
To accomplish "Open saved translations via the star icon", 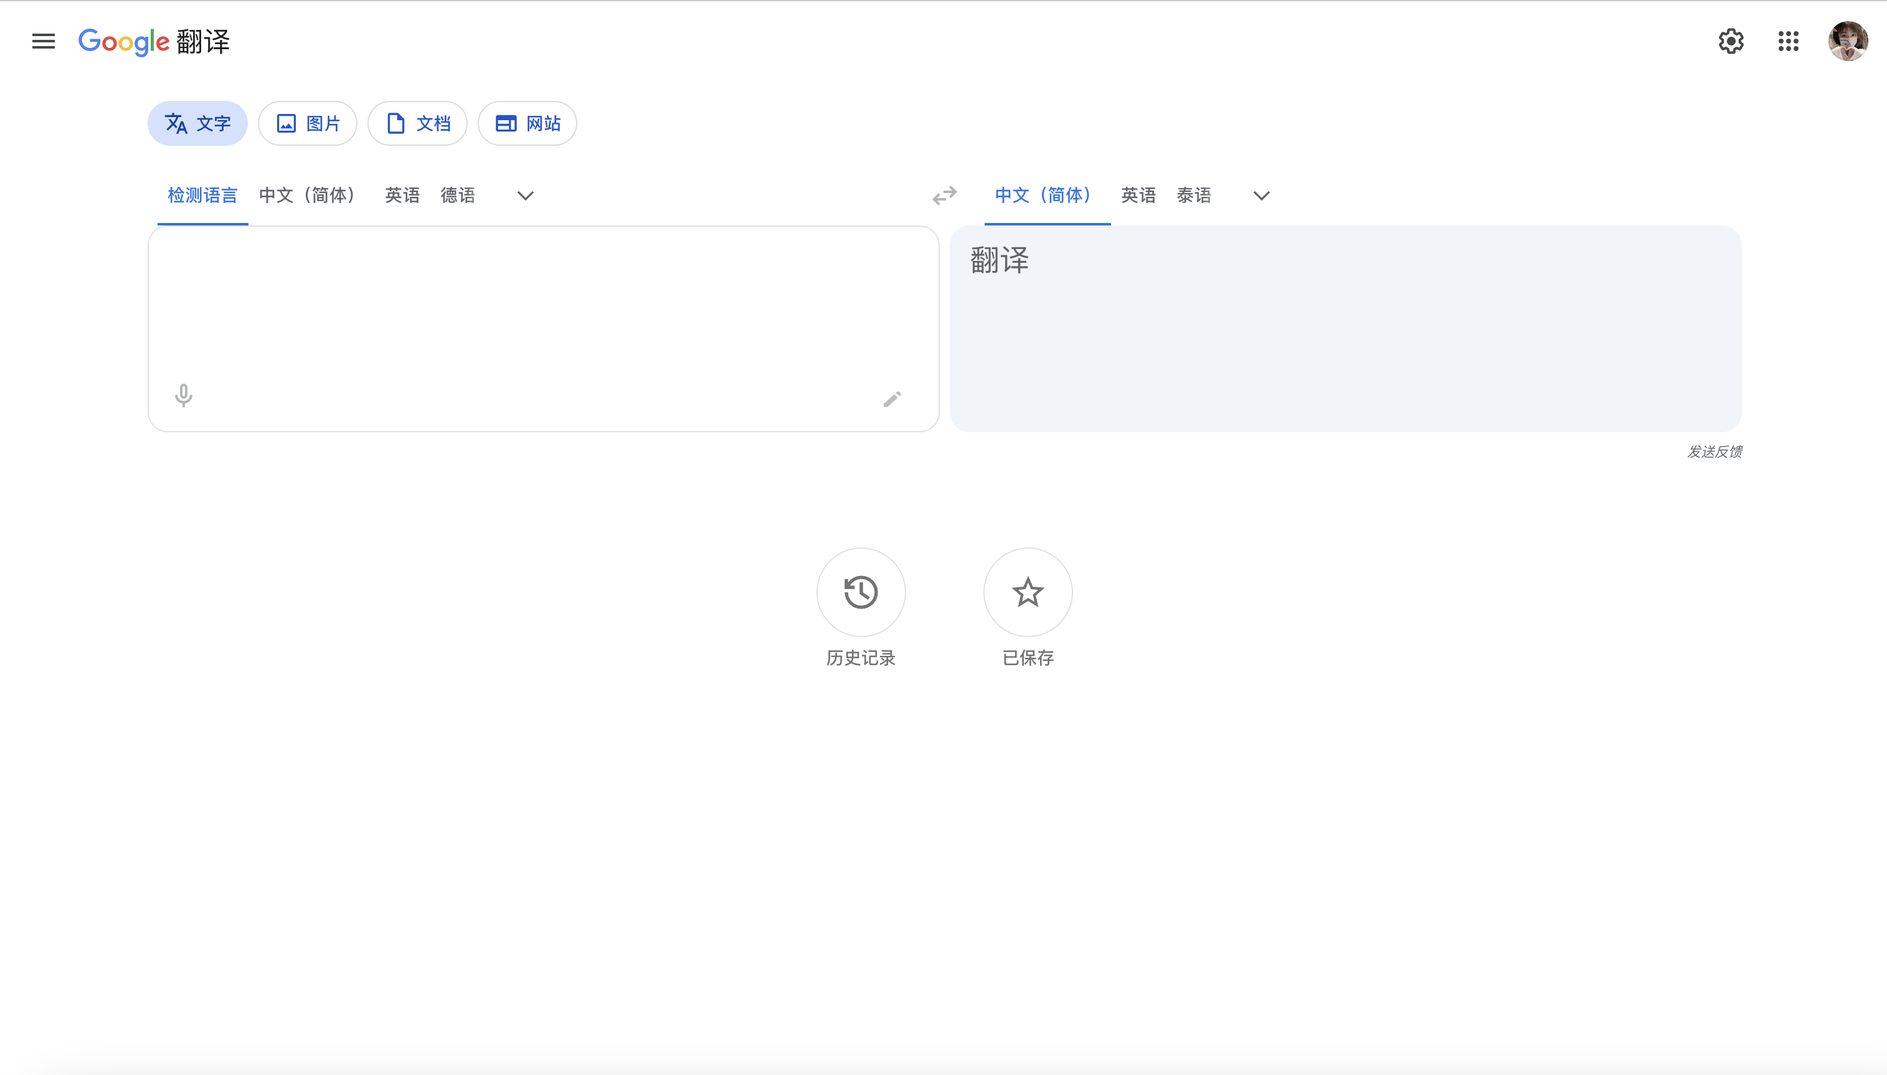I will pos(1027,592).
